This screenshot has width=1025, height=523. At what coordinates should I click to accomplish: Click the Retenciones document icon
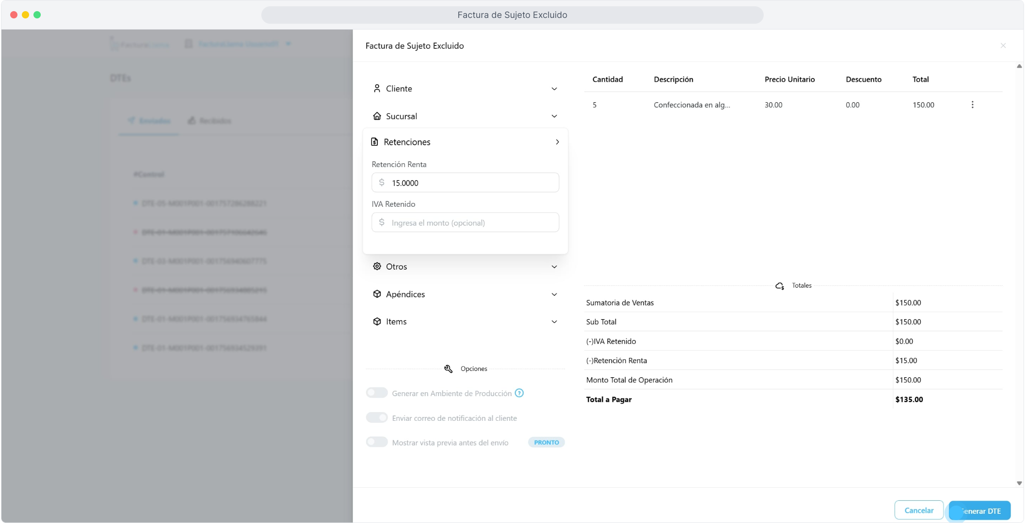[x=374, y=142]
